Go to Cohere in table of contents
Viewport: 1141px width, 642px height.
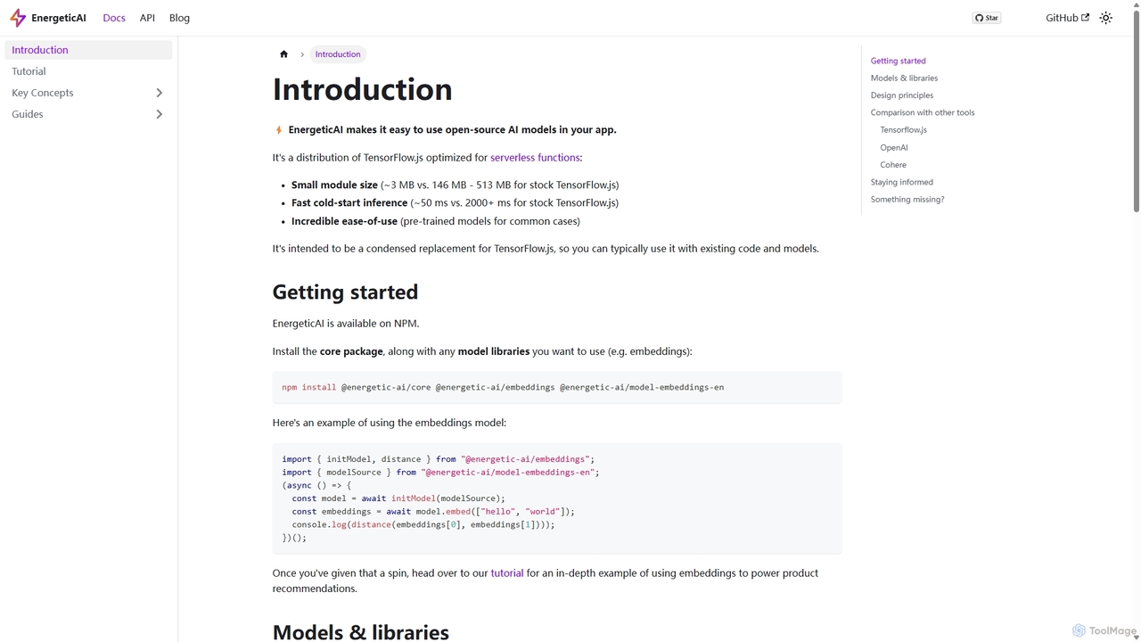point(893,165)
